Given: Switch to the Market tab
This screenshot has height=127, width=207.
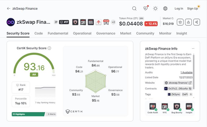Looking at the screenshot, I should coord(126,34).
